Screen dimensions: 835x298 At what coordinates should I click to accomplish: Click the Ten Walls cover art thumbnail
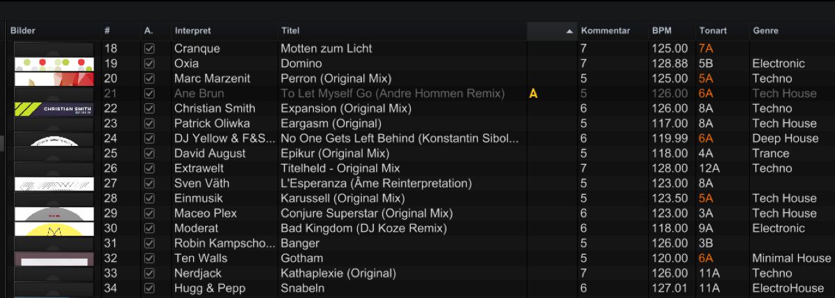coord(54,259)
